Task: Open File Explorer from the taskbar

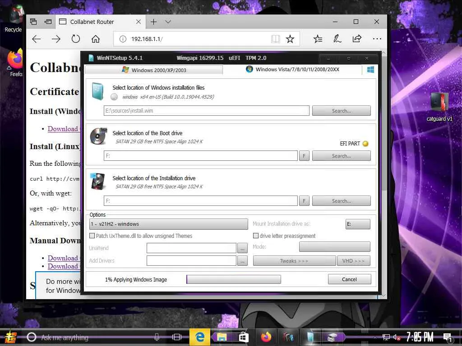Action: pos(222,337)
